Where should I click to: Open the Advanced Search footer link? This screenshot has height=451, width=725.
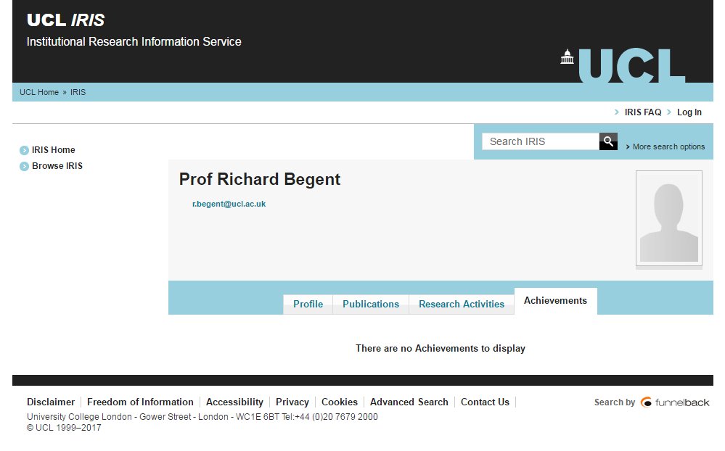(x=409, y=402)
